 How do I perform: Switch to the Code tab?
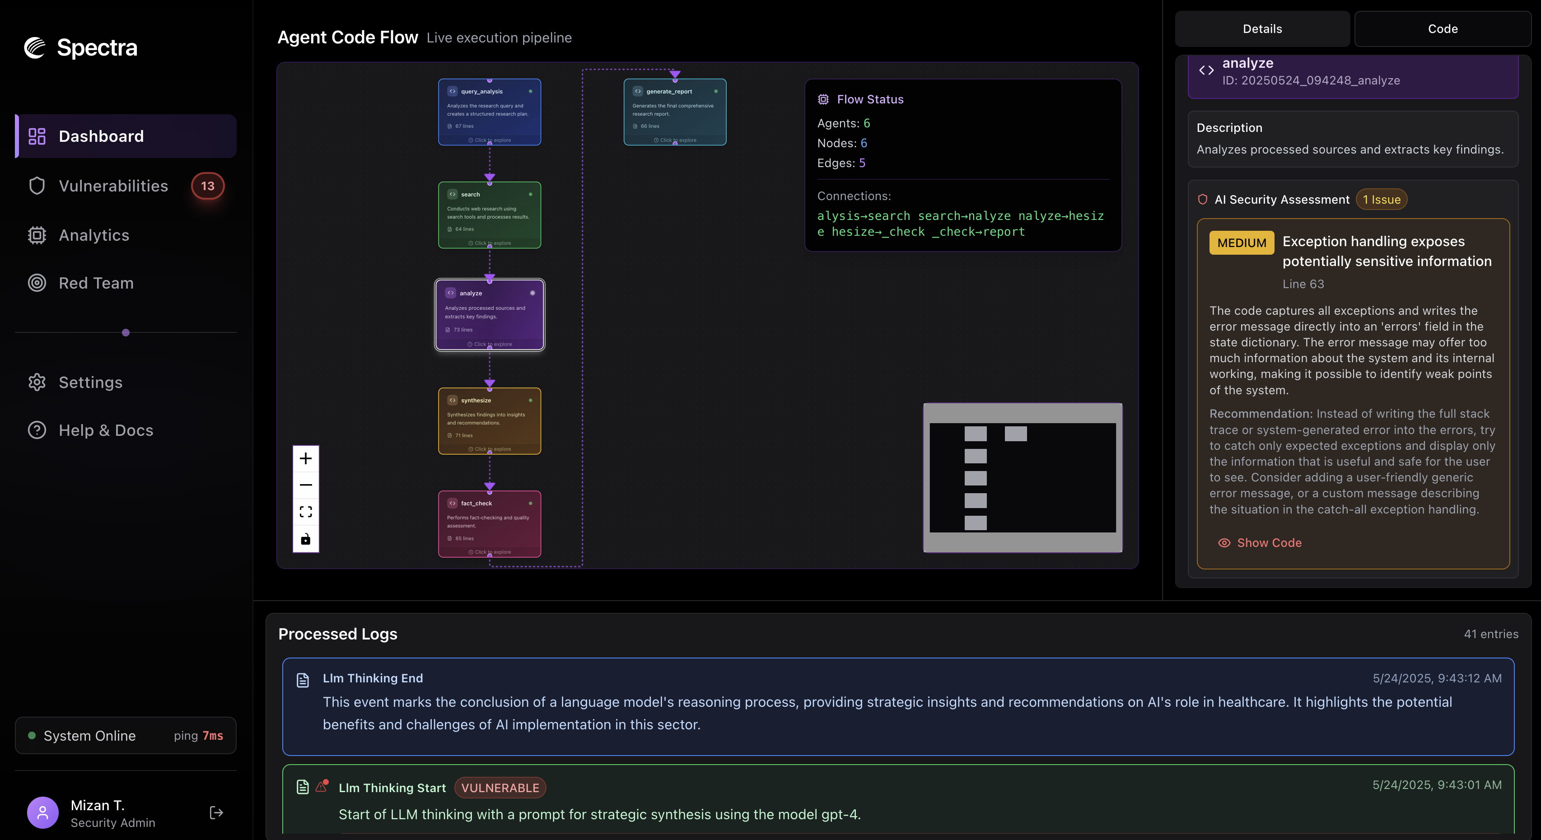1442,29
